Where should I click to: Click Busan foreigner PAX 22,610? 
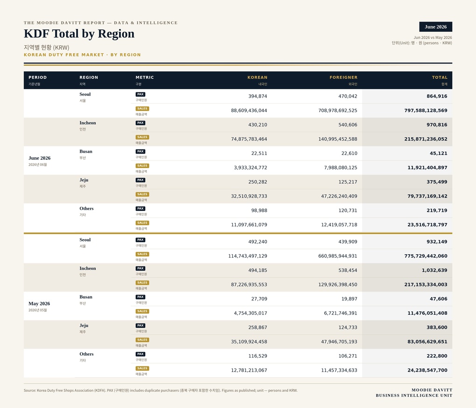[x=349, y=153]
